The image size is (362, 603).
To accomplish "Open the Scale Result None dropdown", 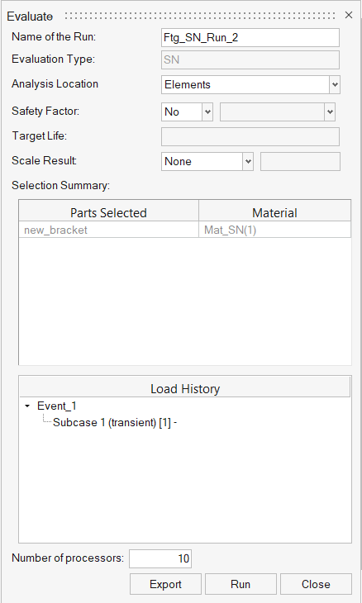I will 207,162.
